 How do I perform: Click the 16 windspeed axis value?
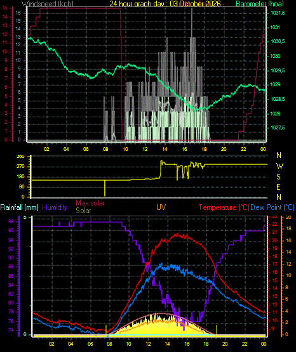[x=18, y=13]
